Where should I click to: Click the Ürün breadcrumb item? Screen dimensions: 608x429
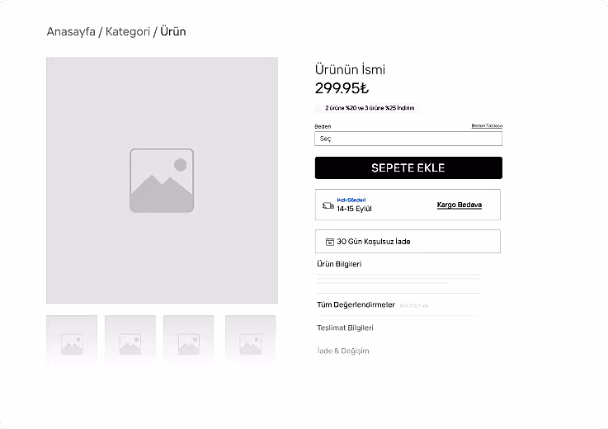tap(173, 32)
